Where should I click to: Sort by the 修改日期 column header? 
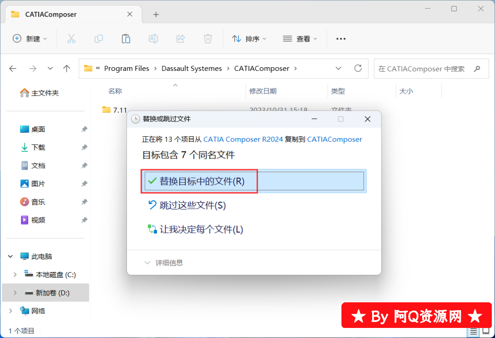click(263, 91)
